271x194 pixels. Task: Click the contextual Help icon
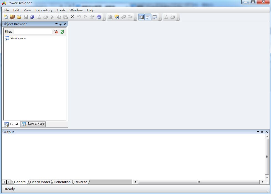[x=99, y=17]
